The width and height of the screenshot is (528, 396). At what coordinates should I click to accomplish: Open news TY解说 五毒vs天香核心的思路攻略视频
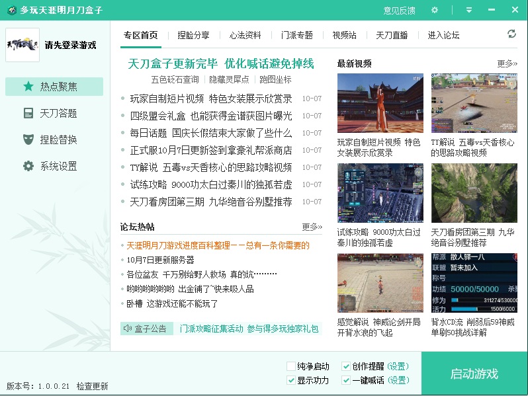211,167
